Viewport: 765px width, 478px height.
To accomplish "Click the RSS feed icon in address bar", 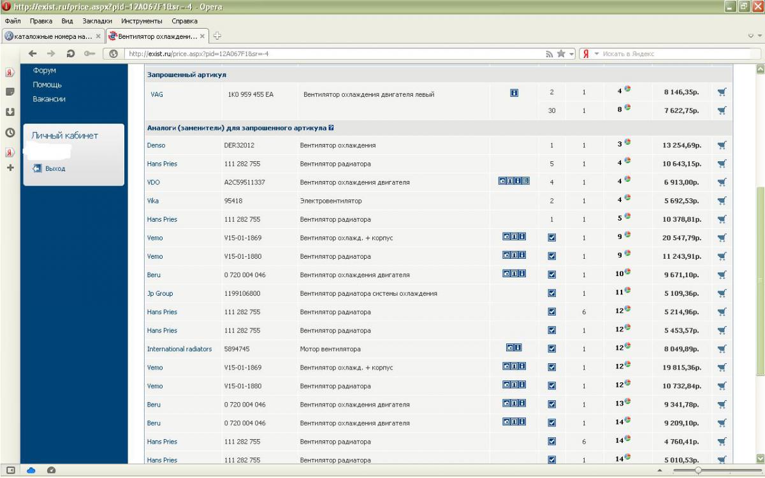I will click(550, 54).
